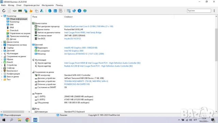Expand the Дисплей tree node
This screenshot has width=218, height=123.
[x=2, y=51]
